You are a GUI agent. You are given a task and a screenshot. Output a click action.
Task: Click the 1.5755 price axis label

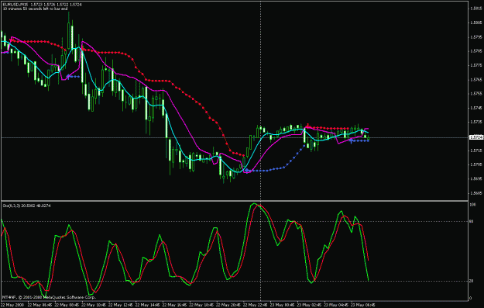pos(476,94)
